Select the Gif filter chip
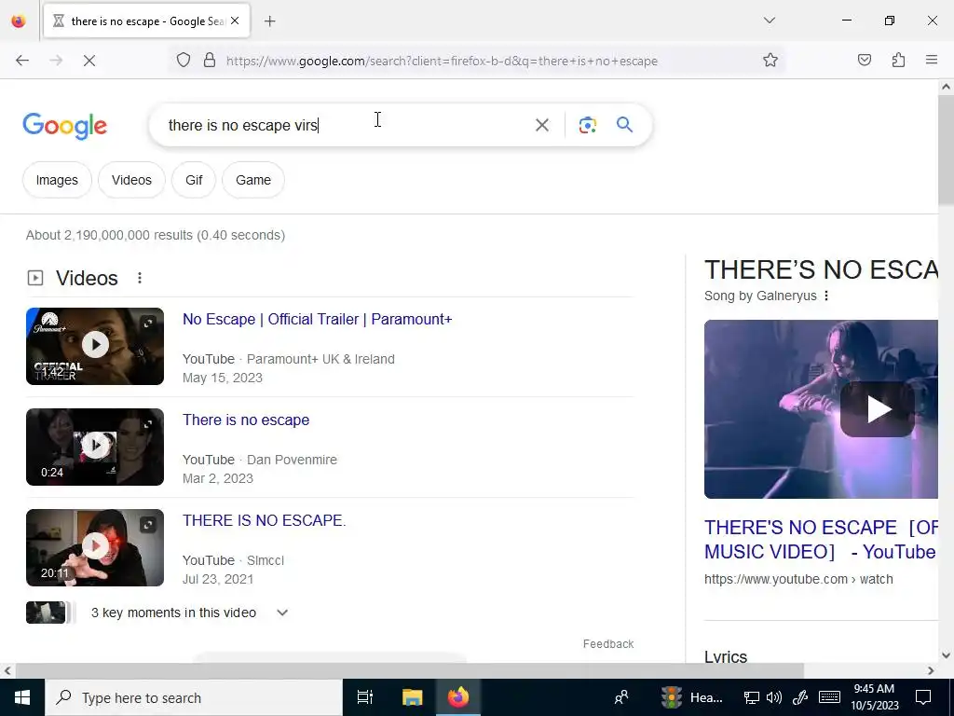 click(194, 180)
